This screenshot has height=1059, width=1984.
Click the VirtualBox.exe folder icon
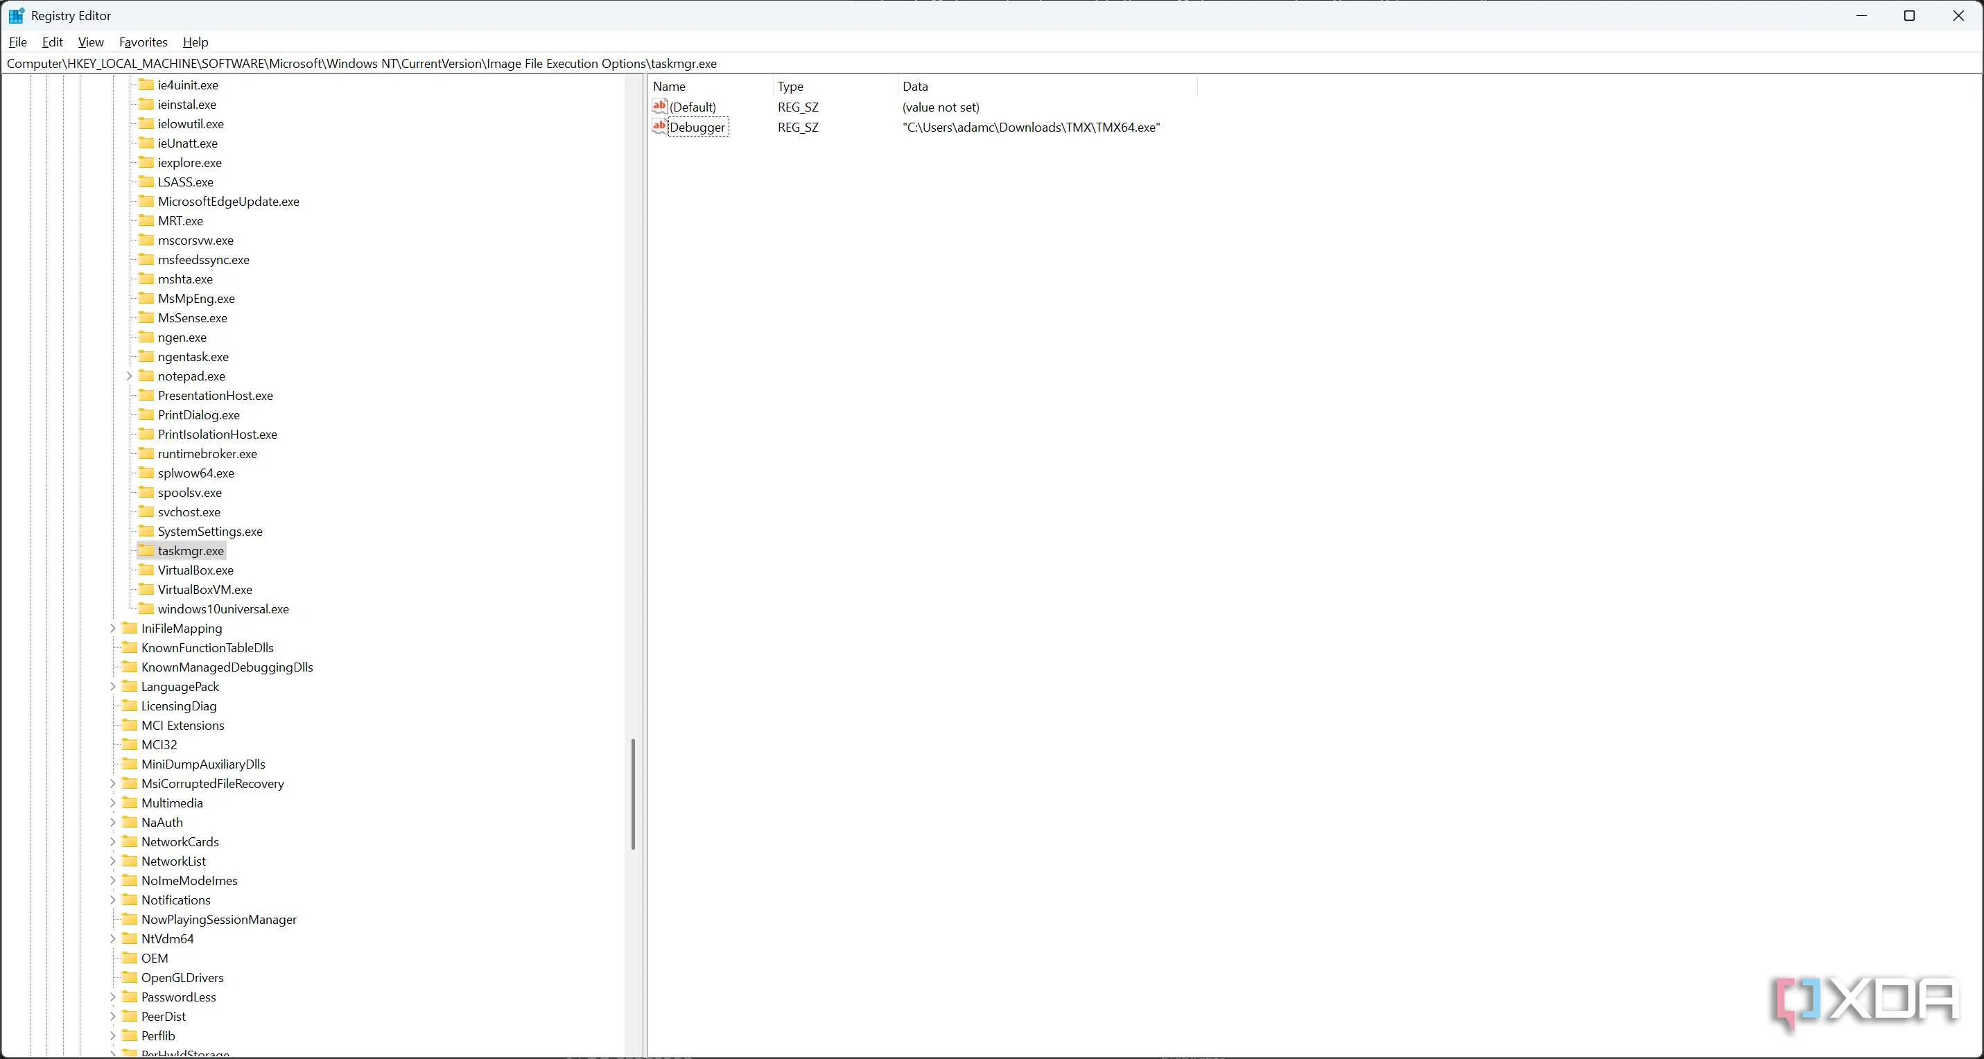(x=146, y=569)
